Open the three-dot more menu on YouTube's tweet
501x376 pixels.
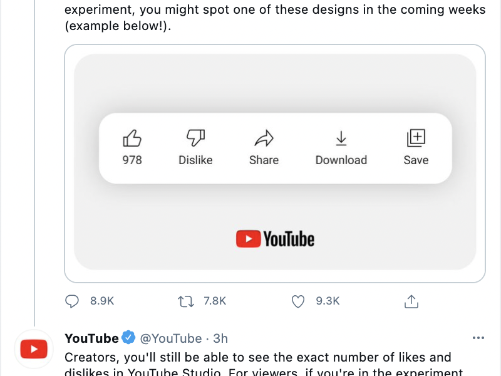478,338
